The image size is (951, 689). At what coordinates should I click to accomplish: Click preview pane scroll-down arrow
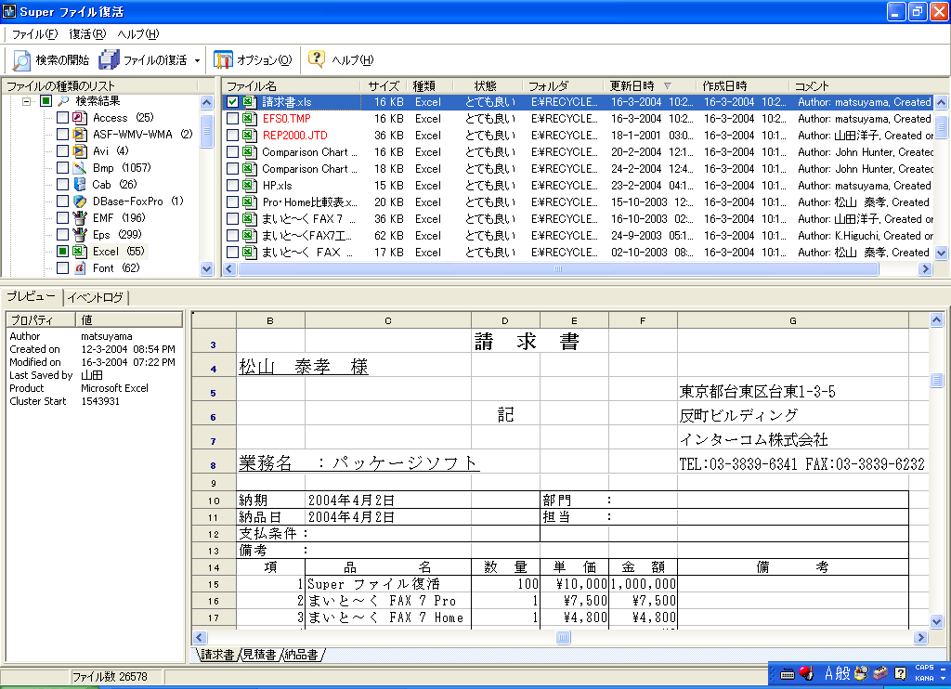(x=936, y=621)
